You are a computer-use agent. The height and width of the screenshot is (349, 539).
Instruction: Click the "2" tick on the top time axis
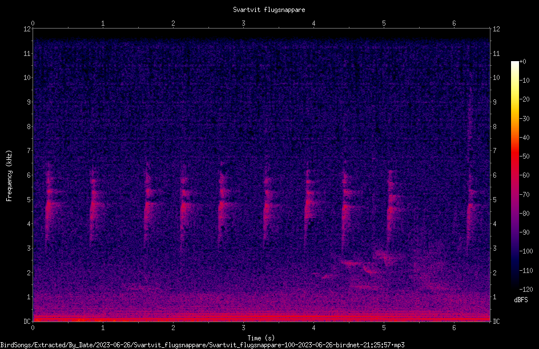[x=173, y=23]
